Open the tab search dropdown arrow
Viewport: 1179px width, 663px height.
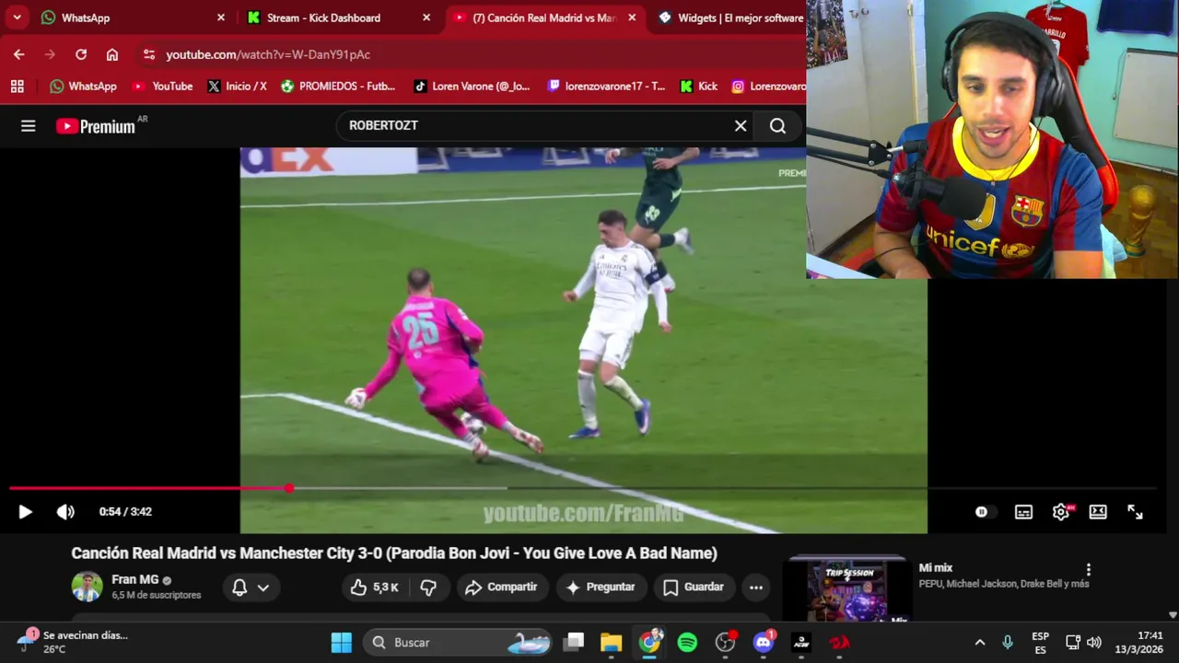tap(17, 17)
